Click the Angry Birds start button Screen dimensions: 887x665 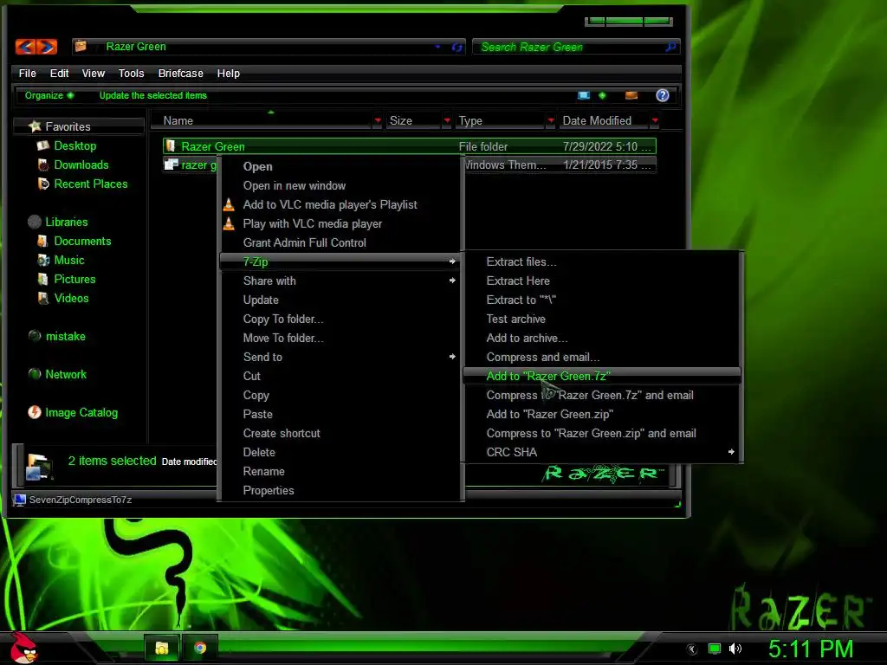coord(24,648)
